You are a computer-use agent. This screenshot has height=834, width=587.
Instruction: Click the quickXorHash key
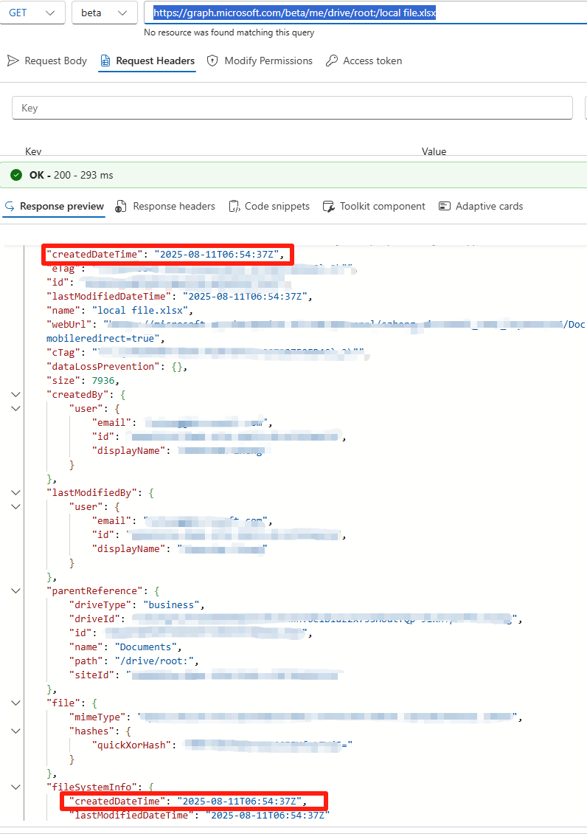coord(131,745)
